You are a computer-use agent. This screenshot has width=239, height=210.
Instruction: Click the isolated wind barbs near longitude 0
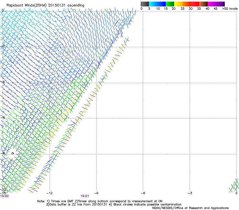click(234, 185)
